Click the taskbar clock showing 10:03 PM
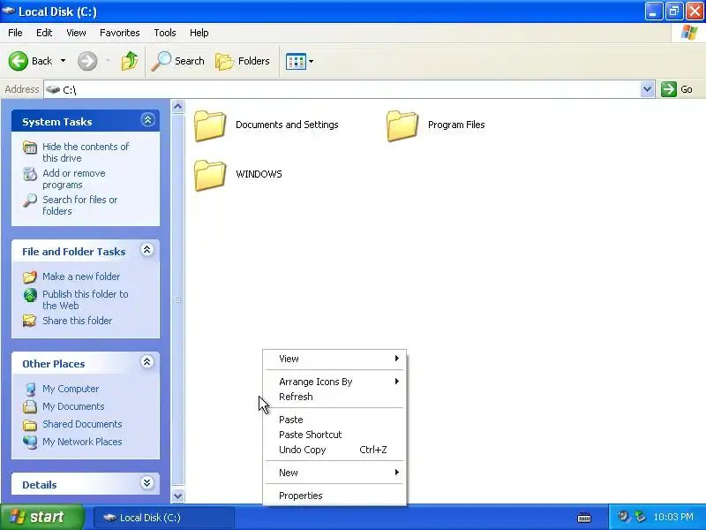 tap(673, 517)
